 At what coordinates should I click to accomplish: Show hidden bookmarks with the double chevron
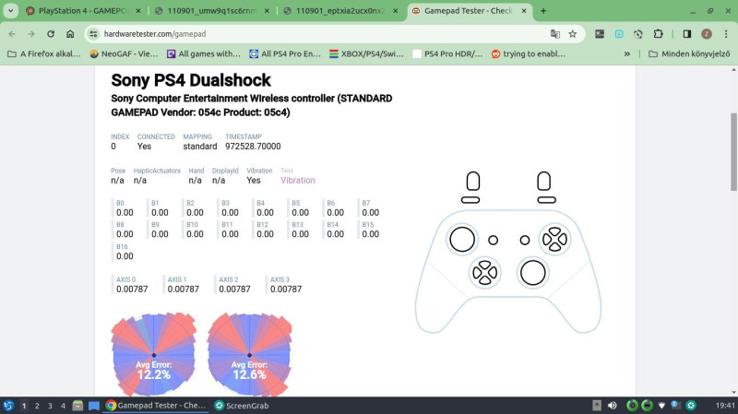pyautogui.click(x=627, y=54)
